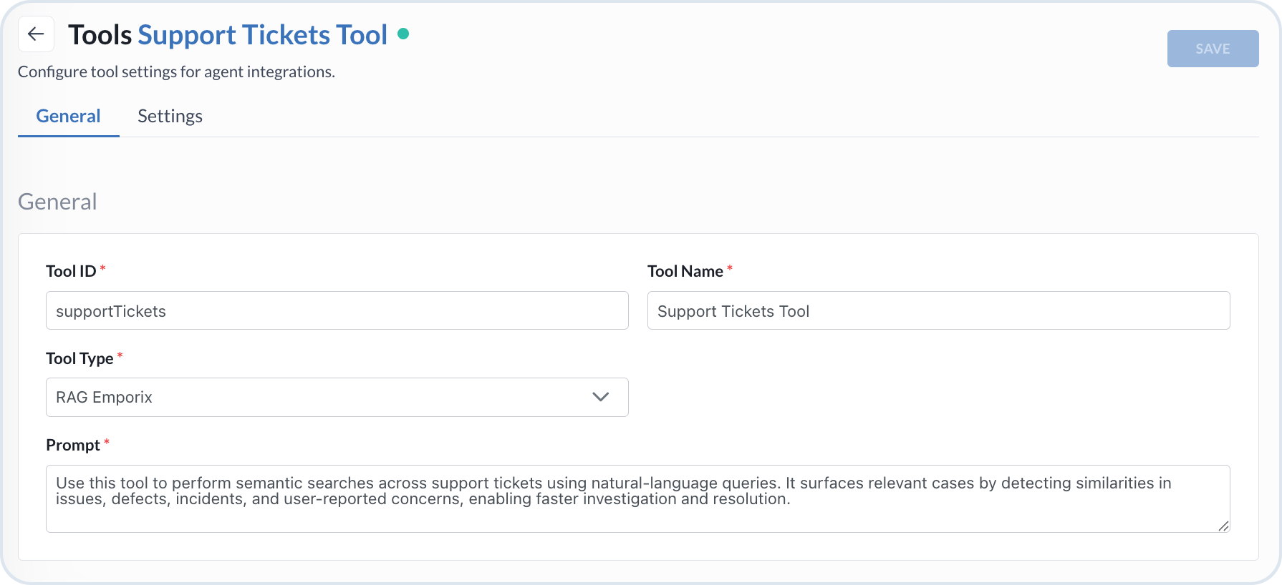This screenshot has height=585, width=1282.
Task: Click the 'General' section heading
Action: [x=57, y=202]
